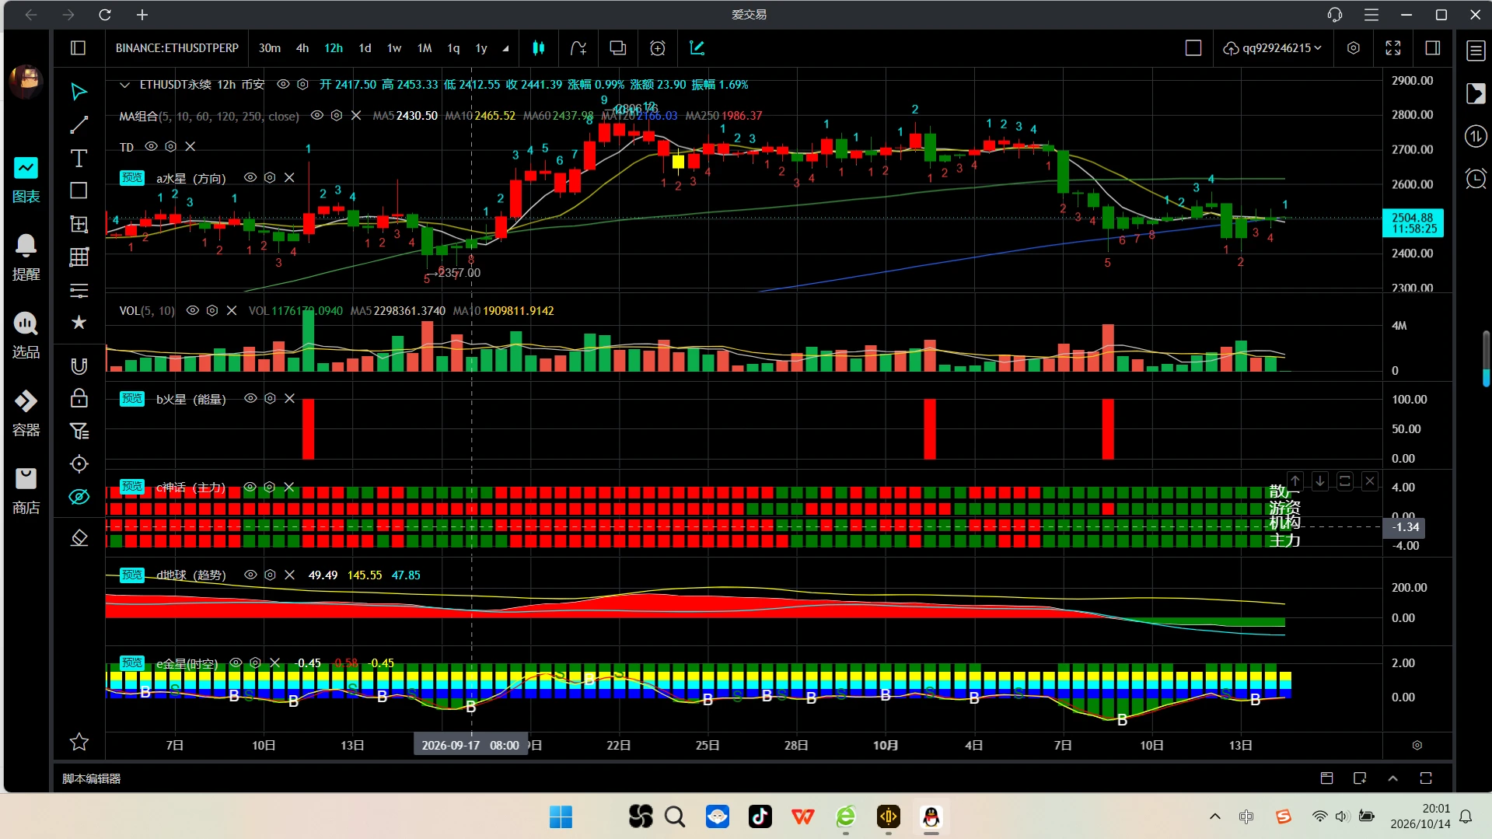1492x839 pixels.
Task: Click the right side vertical scrollbar
Action: 1486,358
